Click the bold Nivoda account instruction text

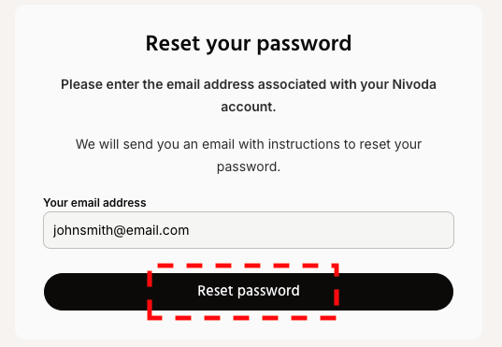[x=249, y=95]
